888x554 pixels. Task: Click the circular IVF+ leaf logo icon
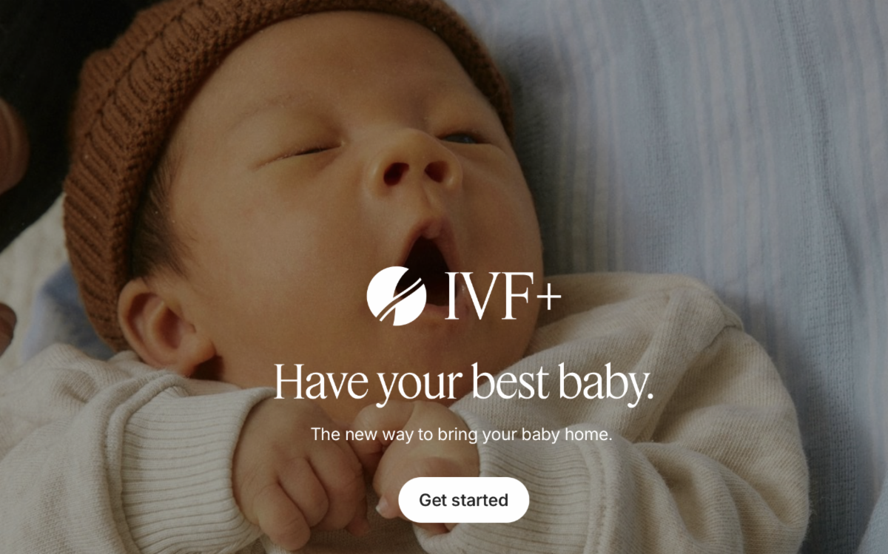(x=397, y=297)
